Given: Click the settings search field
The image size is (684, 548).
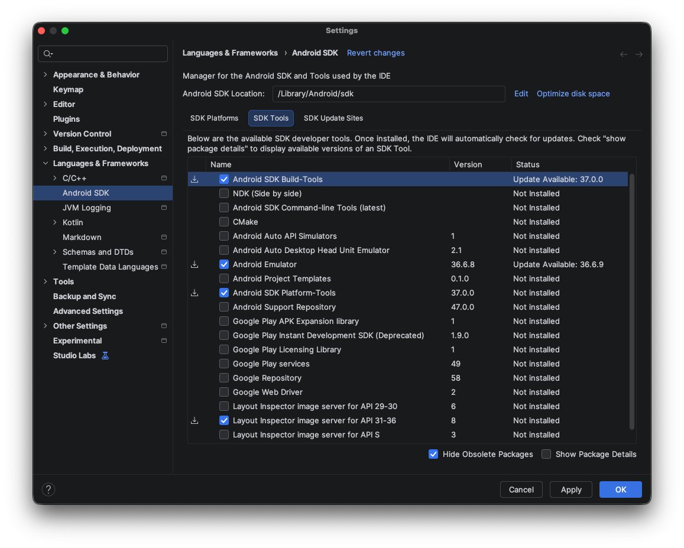Looking at the screenshot, I should coord(103,54).
